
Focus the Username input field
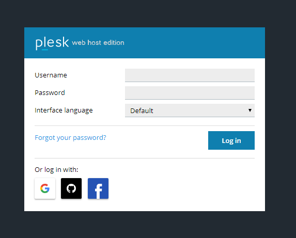[190, 75]
